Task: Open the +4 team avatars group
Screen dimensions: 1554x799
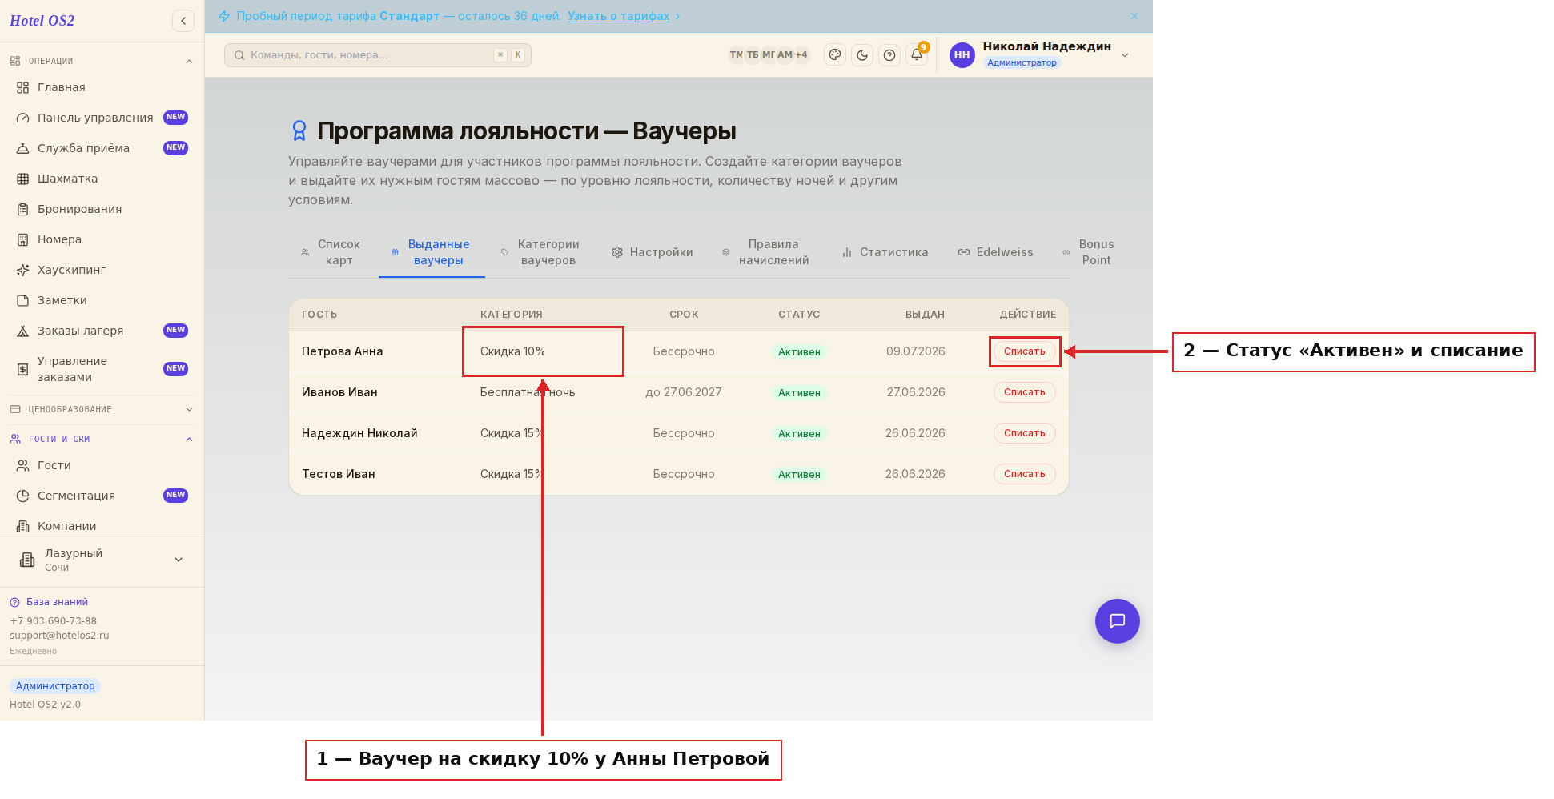Action: 801,55
